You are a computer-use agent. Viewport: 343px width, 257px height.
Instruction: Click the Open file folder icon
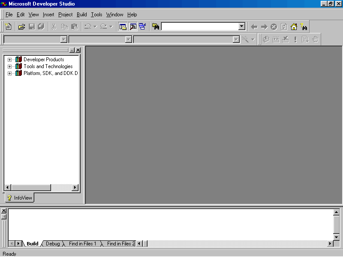[21, 27]
